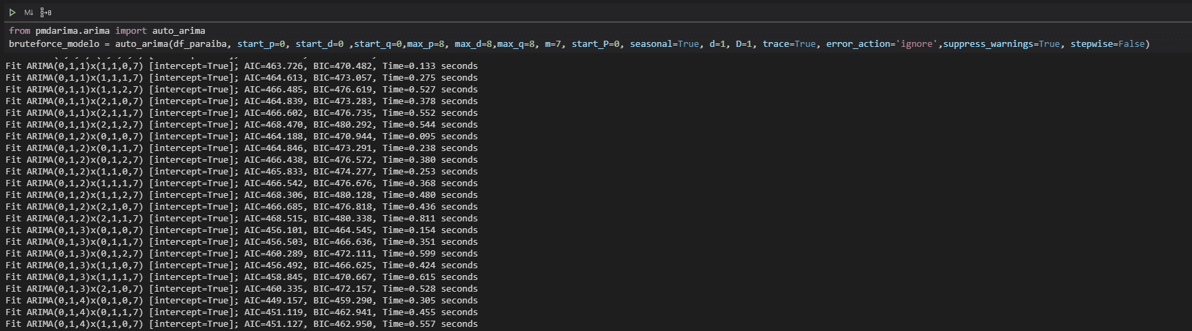Click output line with Time=0.811 seconds
The width and height of the screenshot is (1192, 331).
point(241,218)
